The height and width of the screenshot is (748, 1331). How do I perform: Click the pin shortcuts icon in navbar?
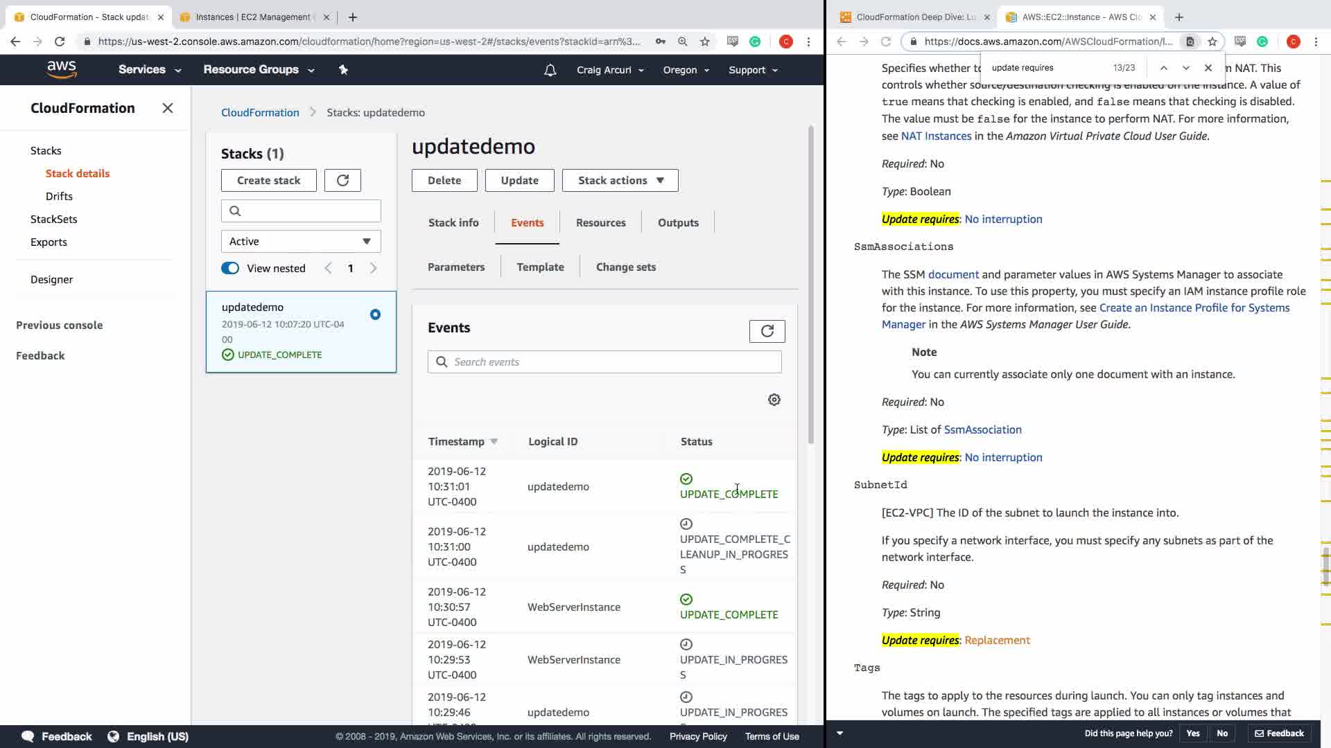(343, 69)
